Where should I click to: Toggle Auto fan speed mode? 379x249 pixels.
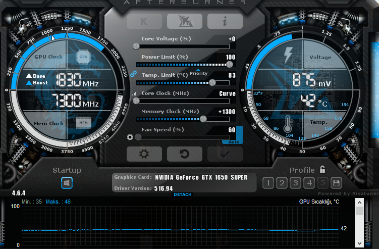point(234,142)
